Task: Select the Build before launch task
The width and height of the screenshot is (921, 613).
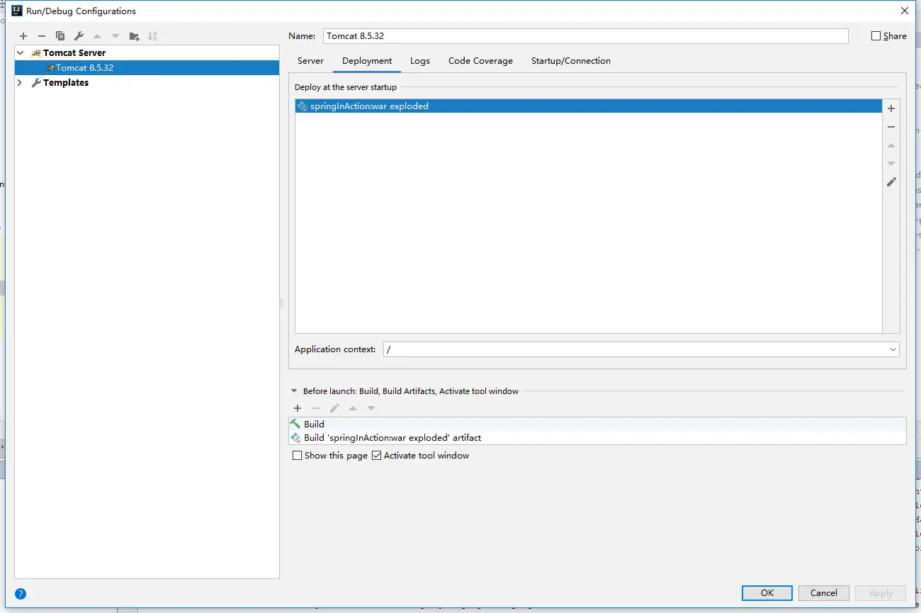Action: click(x=598, y=424)
